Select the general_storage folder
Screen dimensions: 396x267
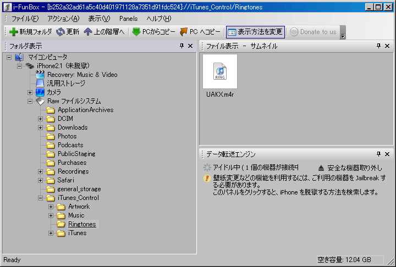79,189
